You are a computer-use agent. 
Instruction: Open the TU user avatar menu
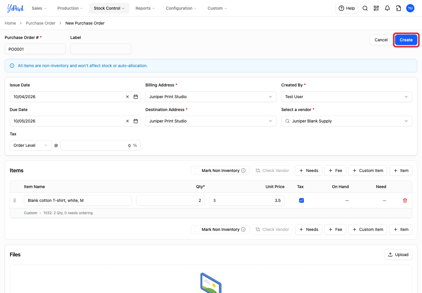point(410,8)
